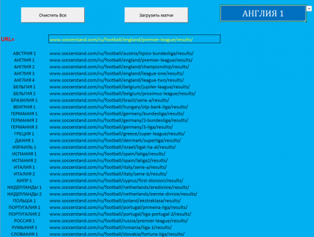The image size is (314, 237).
Task: Select the spain/laliga2 results URL
Action: point(109,161)
